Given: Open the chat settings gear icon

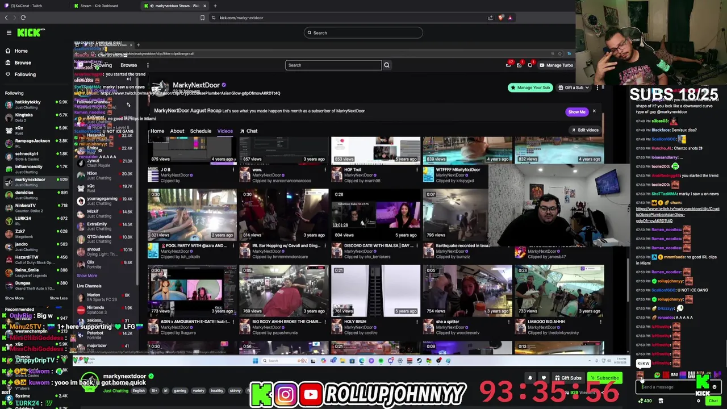Looking at the screenshot, I should tap(699, 401).
